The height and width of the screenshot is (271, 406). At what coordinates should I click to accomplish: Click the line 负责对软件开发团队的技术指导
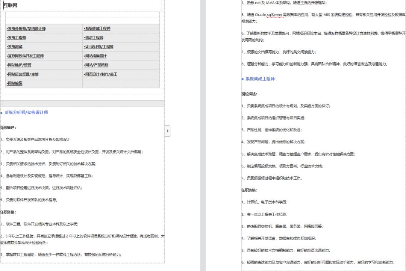(29, 200)
